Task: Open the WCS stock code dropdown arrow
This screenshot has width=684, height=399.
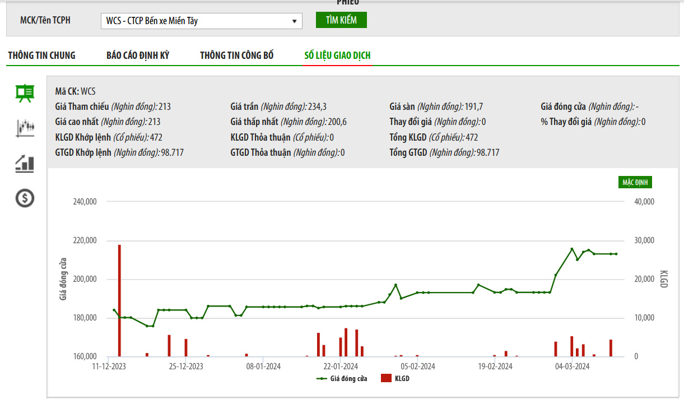Action: 294,21
